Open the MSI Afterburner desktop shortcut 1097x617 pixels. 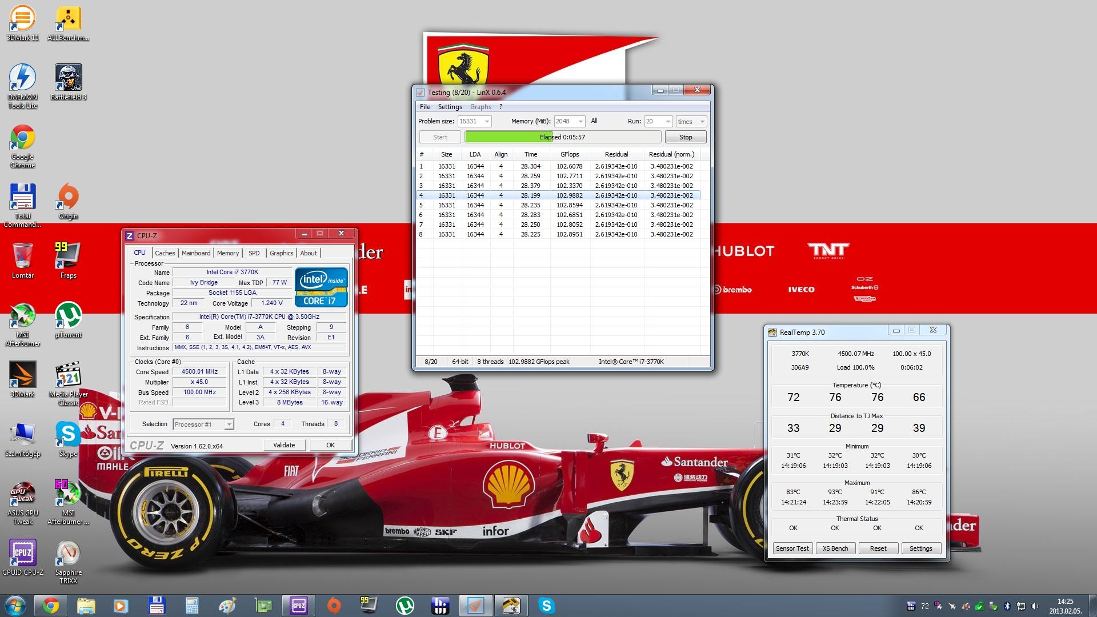23,324
